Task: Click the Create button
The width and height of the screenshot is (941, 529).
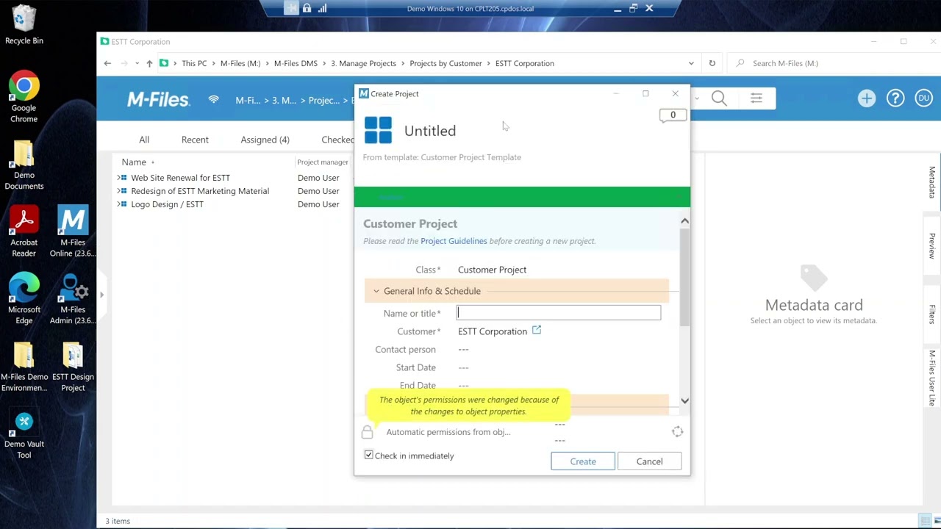Action: click(x=583, y=461)
